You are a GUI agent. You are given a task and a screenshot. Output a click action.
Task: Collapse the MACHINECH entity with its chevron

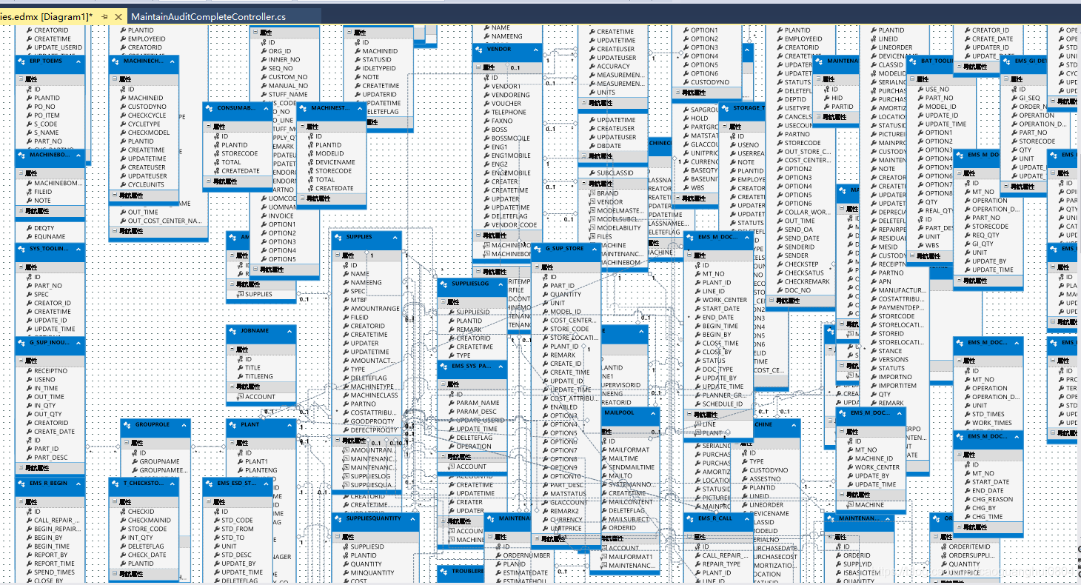(x=173, y=61)
